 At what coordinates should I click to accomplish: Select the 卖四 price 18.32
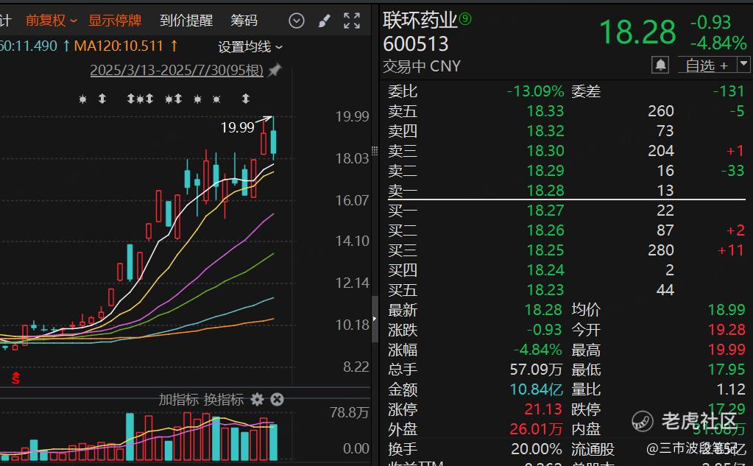(x=545, y=131)
